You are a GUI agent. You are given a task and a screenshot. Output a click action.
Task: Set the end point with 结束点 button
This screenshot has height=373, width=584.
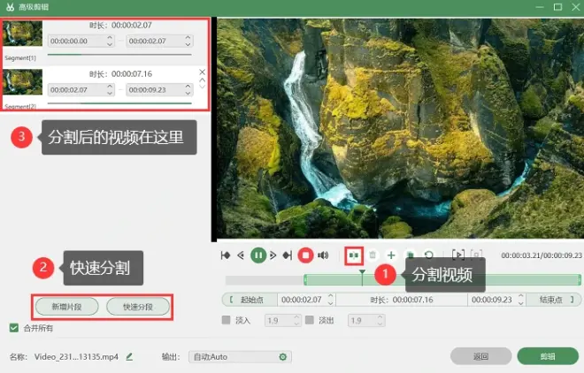553,300
